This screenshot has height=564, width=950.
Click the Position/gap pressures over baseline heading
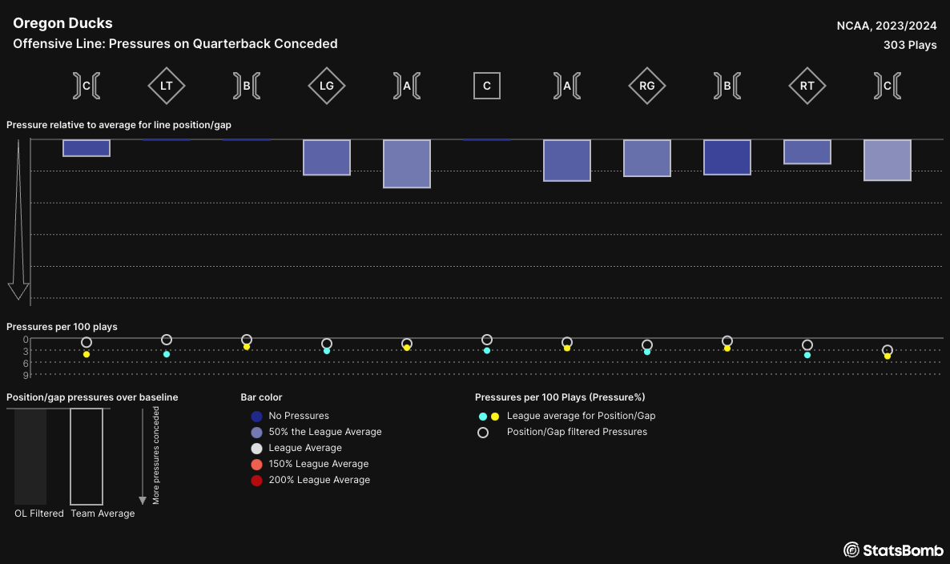tap(92, 397)
